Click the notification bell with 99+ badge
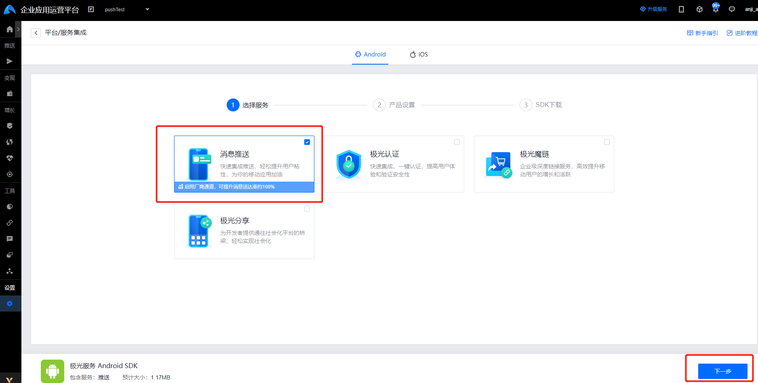This screenshot has height=383, width=758. [716, 9]
